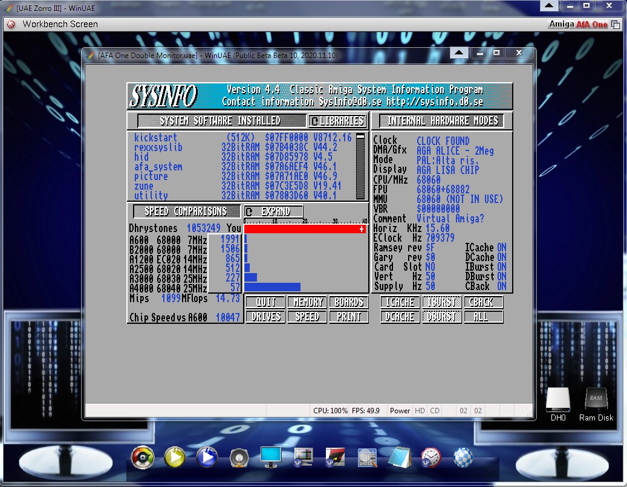Open the DH0 hard drive icon
The height and width of the screenshot is (487, 627).
(557, 401)
